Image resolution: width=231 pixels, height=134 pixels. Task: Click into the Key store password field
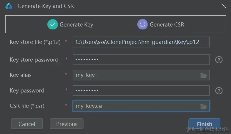point(141,60)
